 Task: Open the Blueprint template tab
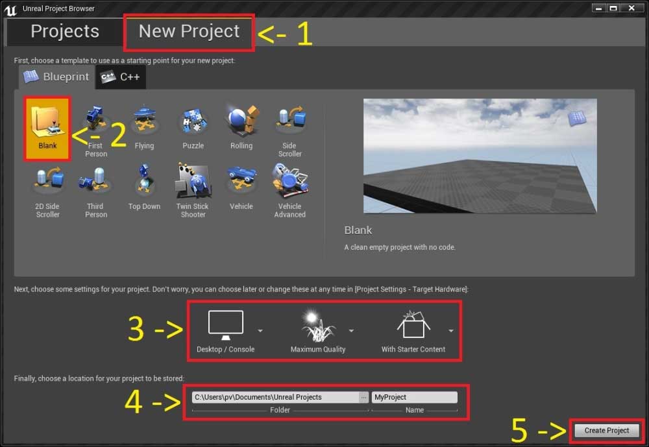(x=56, y=77)
